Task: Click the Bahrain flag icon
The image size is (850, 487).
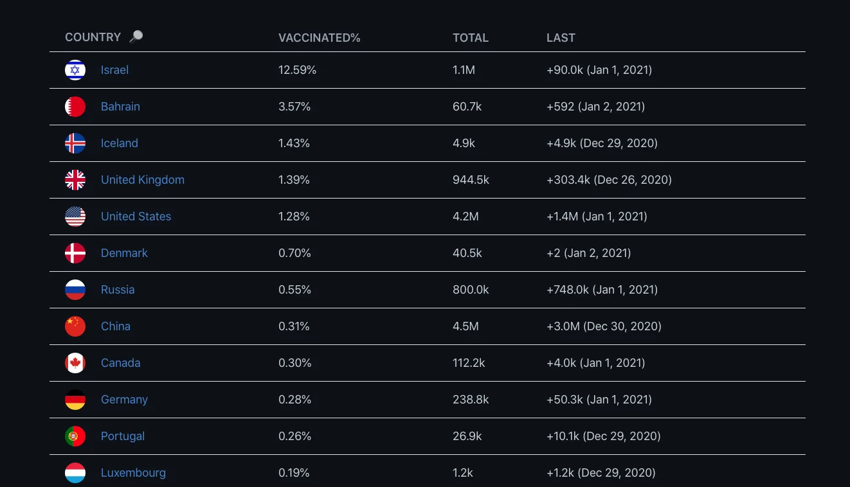Action: (75, 107)
